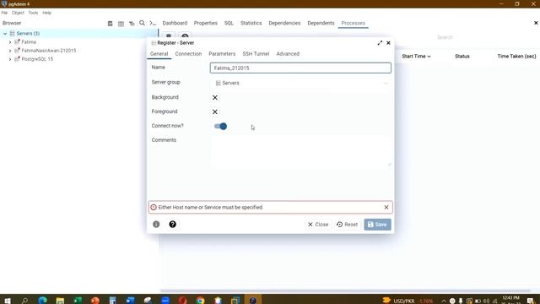
Task: Open the Advanced tab in dialog
Action: point(288,54)
